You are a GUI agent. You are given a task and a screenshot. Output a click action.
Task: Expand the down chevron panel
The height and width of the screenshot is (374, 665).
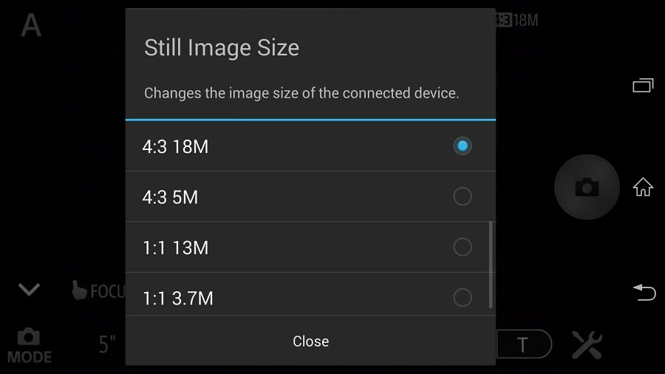pos(30,290)
